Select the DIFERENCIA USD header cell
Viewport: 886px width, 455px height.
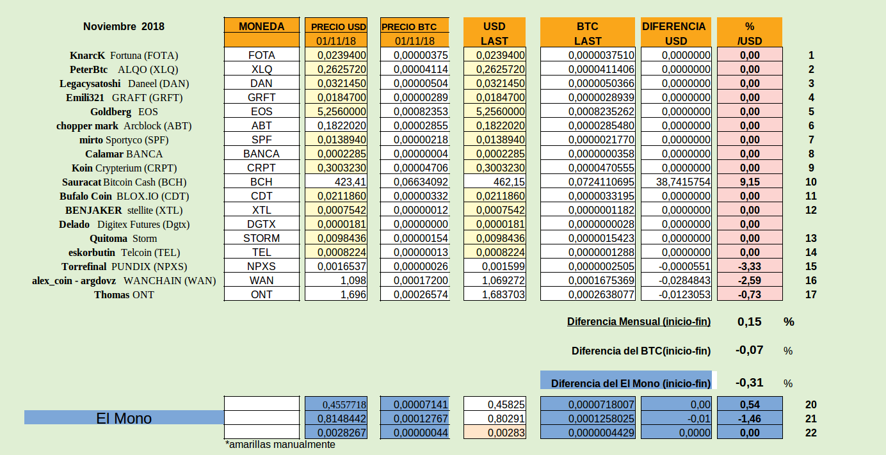pyautogui.click(x=677, y=33)
